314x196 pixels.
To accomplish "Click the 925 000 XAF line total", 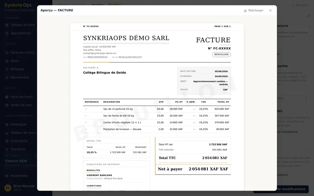I will 222,109.
